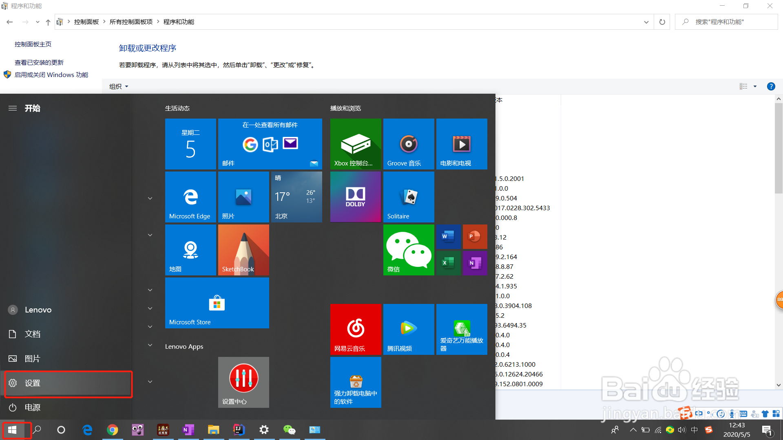This screenshot has height=440, width=783.
Task: Click the 搜索程序和功能 search box
Action: pyautogui.click(x=726, y=22)
